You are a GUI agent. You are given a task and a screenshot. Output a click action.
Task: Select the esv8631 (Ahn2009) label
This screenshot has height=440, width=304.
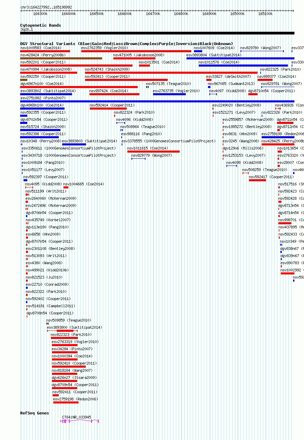click(x=240, y=134)
